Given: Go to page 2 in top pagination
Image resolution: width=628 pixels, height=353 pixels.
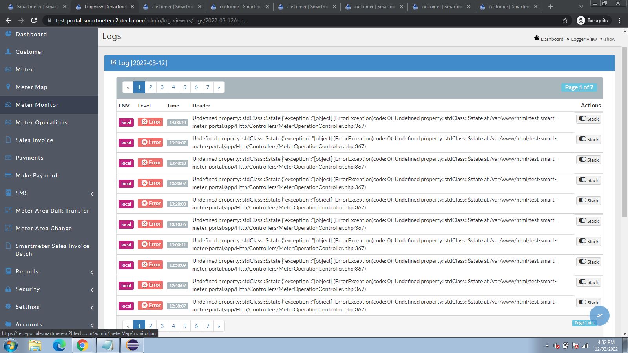Looking at the screenshot, I should [x=150, y=87].
